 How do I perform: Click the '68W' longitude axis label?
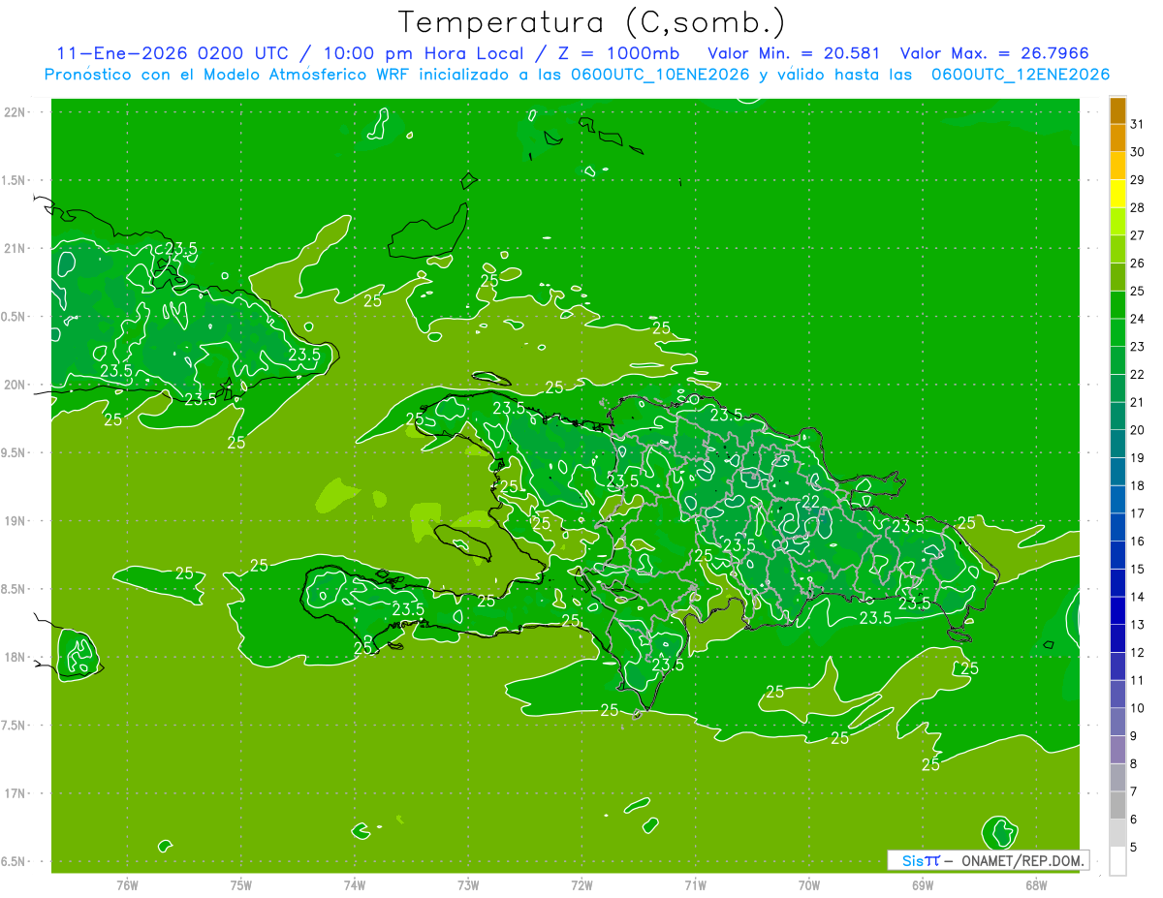1036,884
